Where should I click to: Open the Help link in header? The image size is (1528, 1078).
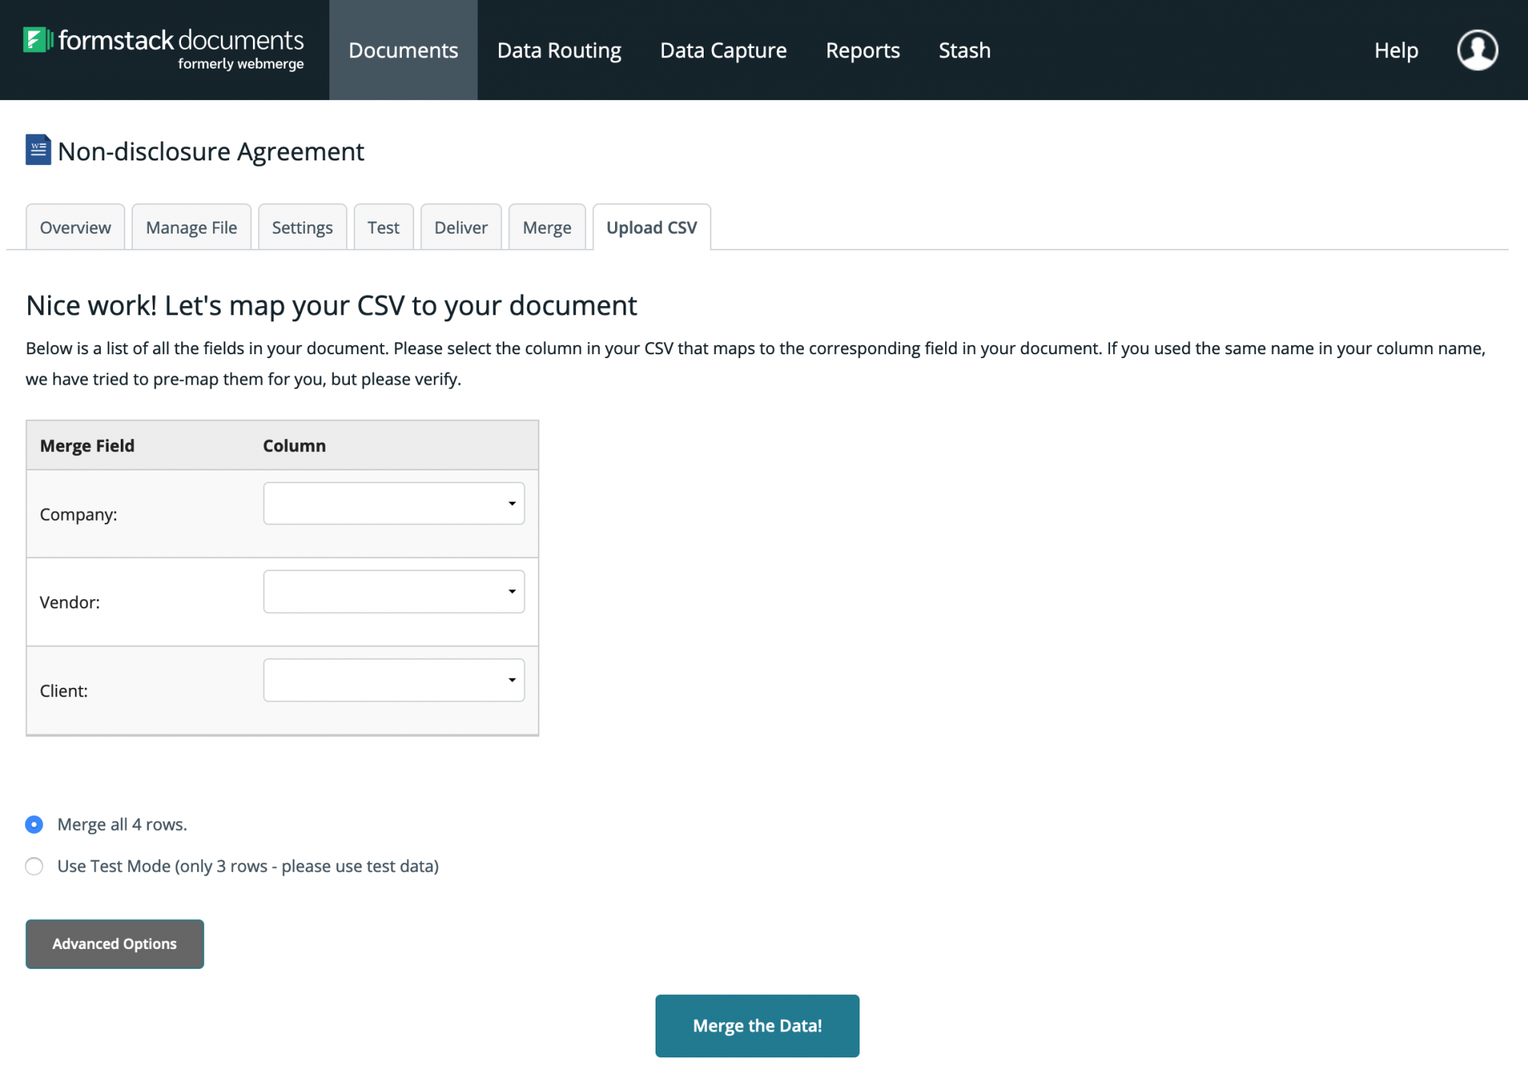click(x=1396, y=50)
